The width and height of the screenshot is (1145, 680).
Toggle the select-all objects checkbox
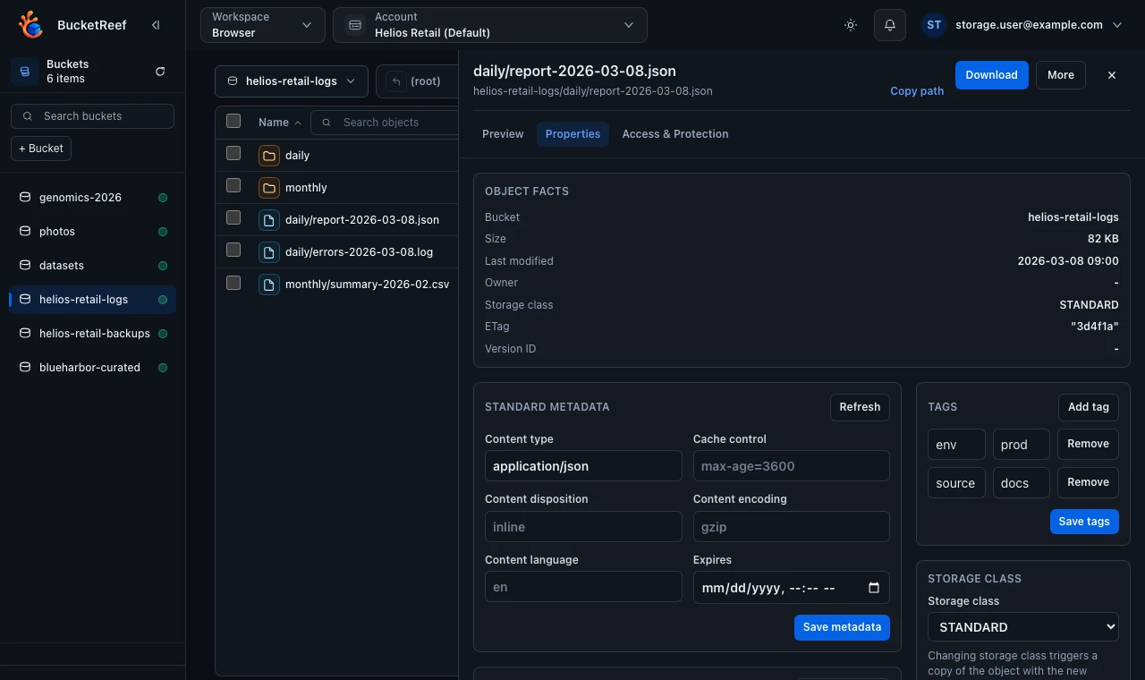click(233, 121)
